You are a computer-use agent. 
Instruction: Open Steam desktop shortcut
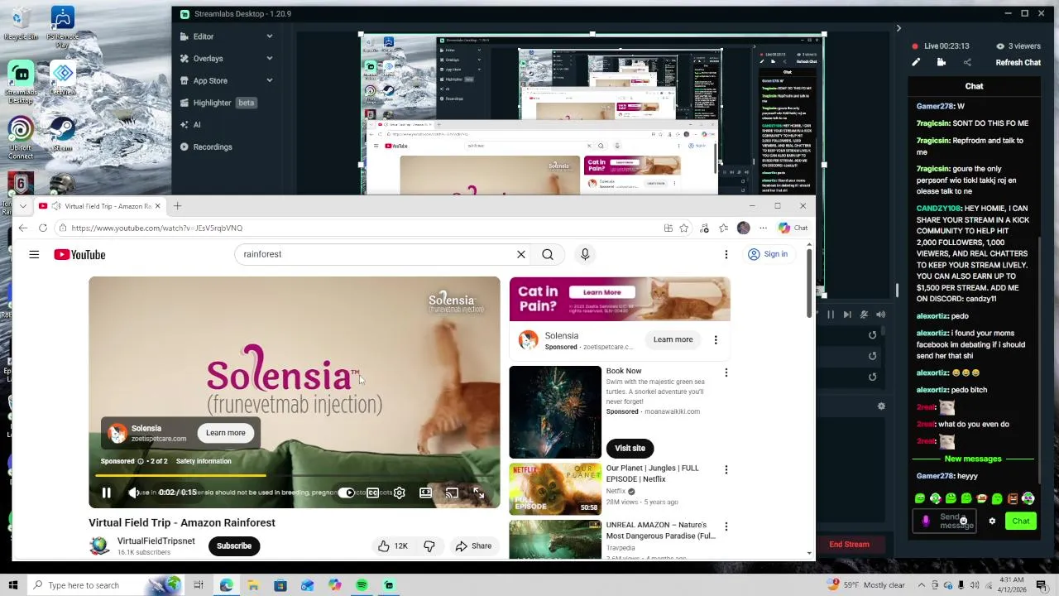[62, 133]
